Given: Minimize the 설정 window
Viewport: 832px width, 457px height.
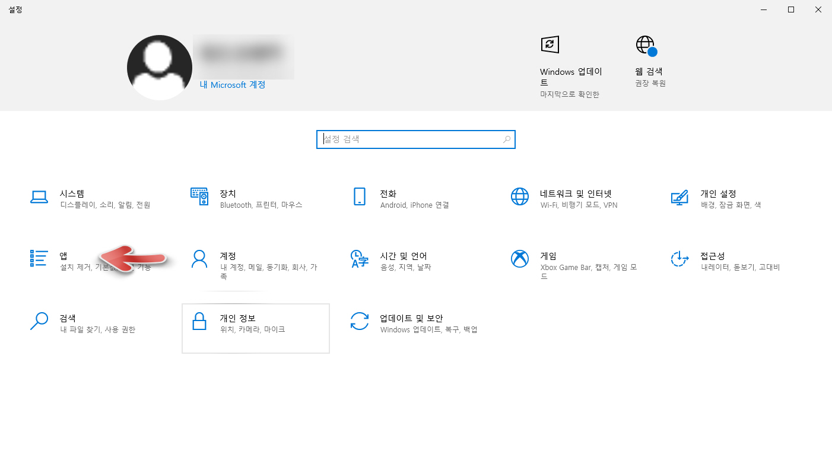Looking at the screenshot, I should pyautogui.click(x=764, y=9).
